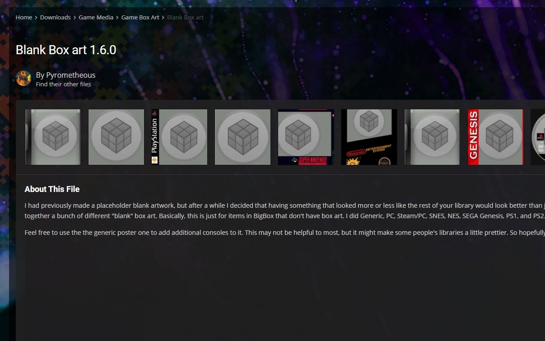The height and width of the screenshot is (341, 545).
Task: Open the Game Media breadcrumb
Action: point(96,17)
